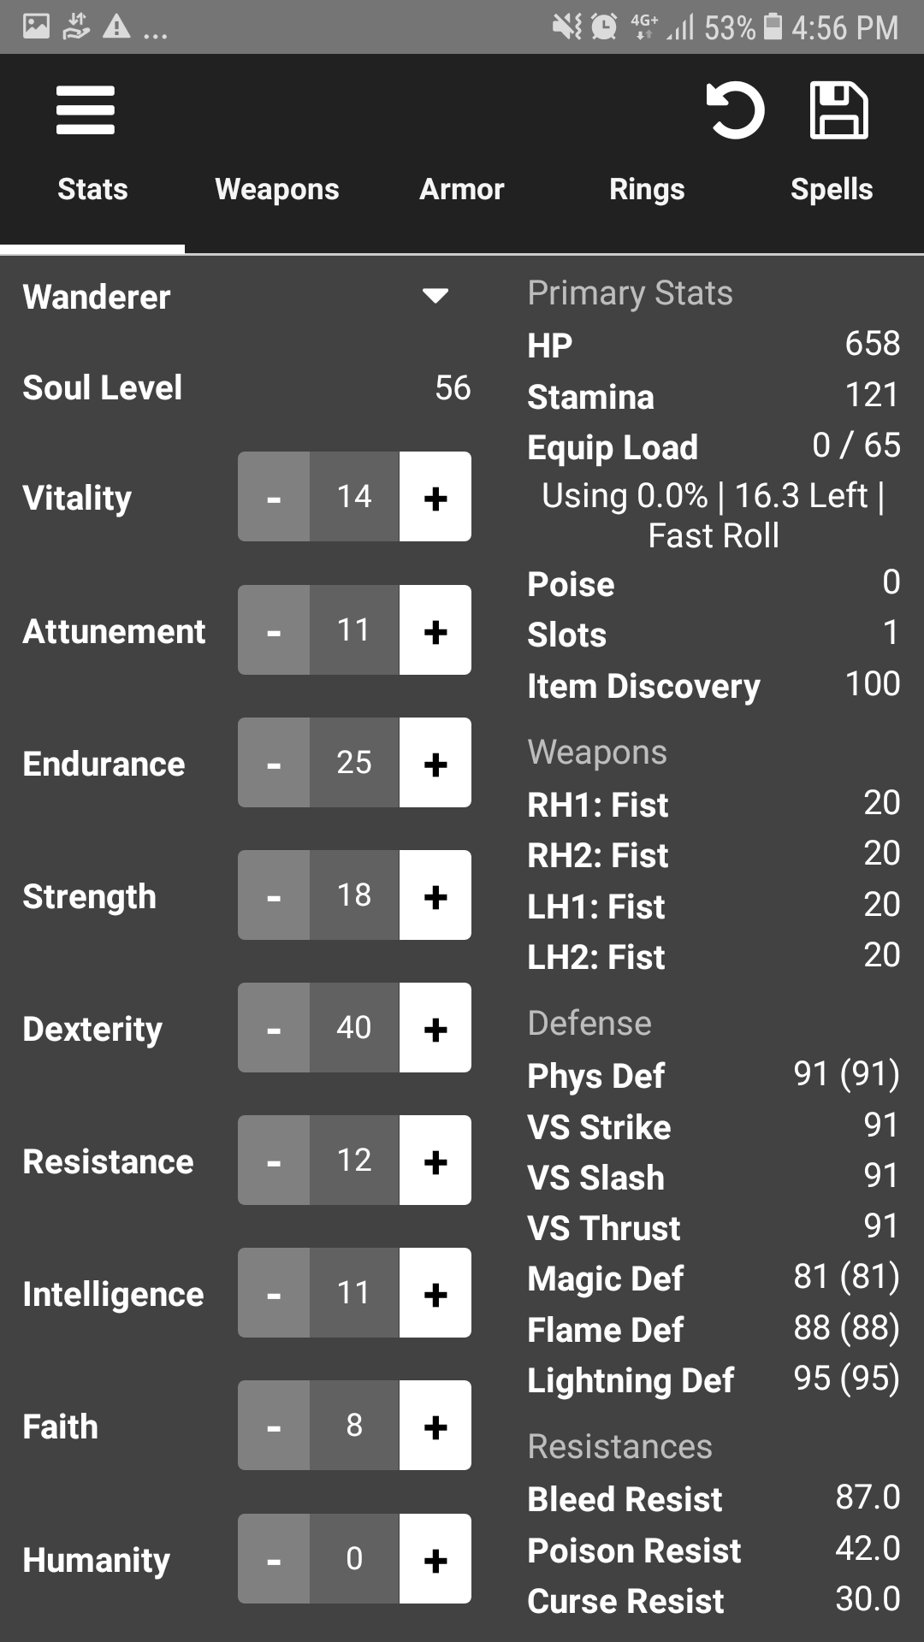This screenshot has height=1642, width=924.
Task: Lower Strength using its minus icon
Action: pos(274,895)
